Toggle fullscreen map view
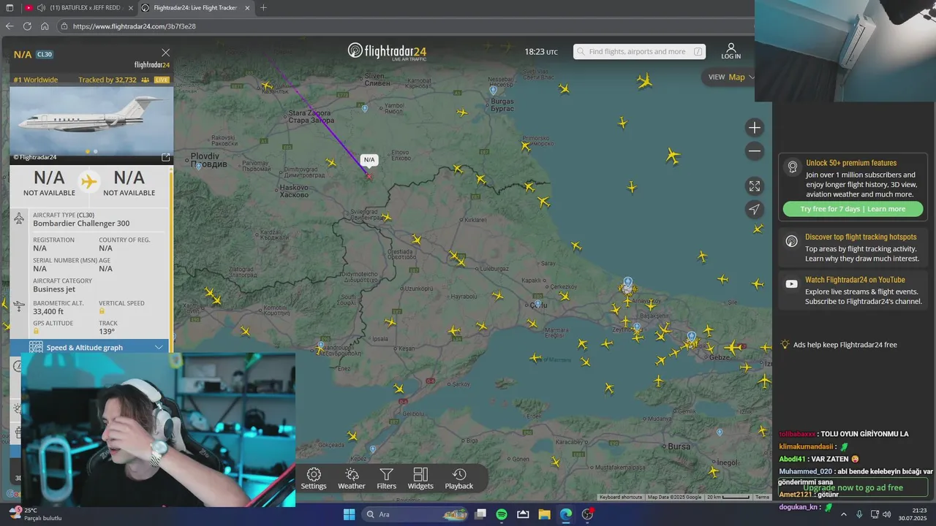Screen dimensions: 936x526 tap(755, 186)
